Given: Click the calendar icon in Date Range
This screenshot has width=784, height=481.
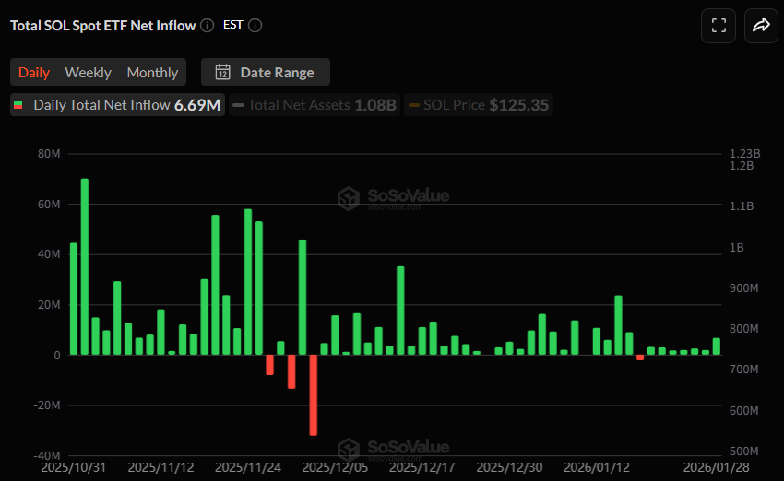Looking at the screenshot, I should pyautogui.click(x=222, y=72).
